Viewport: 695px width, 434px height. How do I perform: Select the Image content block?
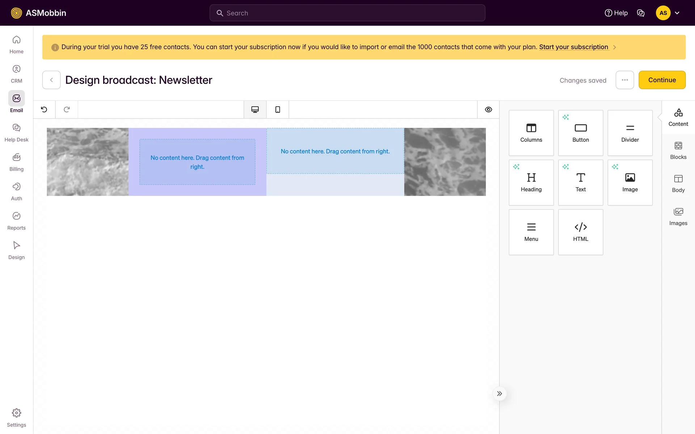[x=630, y=182]
